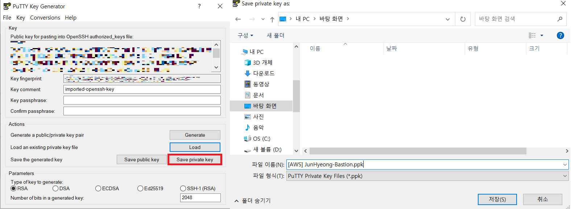Select the 바탕 화면 folder in tree
Viewport: 571px width, 209px height.
(261, 106)
